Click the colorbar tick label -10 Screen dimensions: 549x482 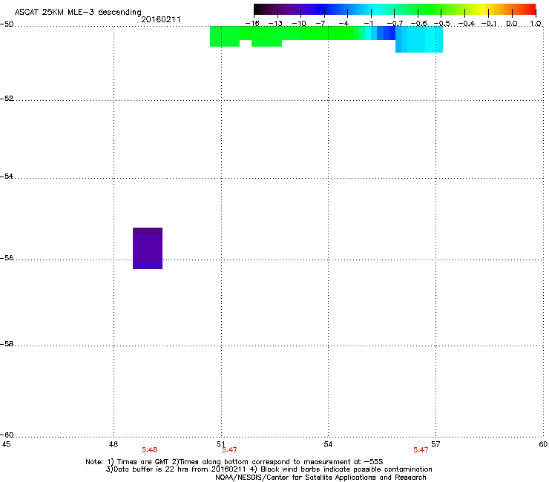coord(299,24)
